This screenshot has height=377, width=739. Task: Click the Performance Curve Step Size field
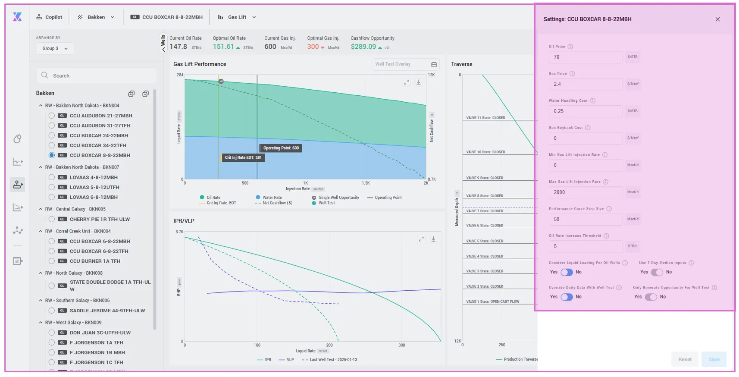[x=585, y=219]
